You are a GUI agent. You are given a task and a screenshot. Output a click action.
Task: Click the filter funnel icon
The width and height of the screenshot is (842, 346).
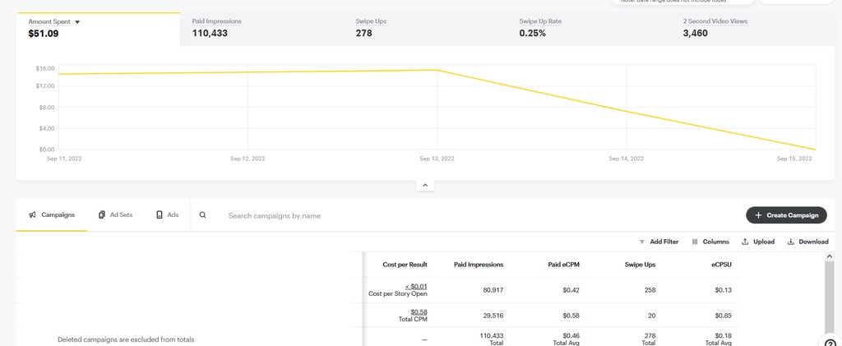641,242
